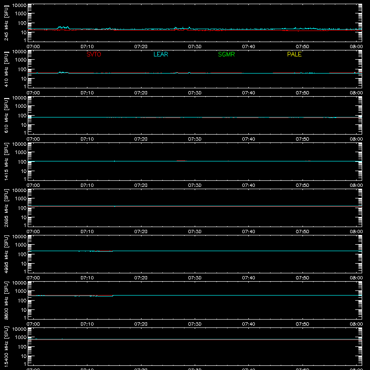This screenshot has height=370, width=370.
Task: Select the 410 MHz [SFU] axis title
Action: pos(6,69)
